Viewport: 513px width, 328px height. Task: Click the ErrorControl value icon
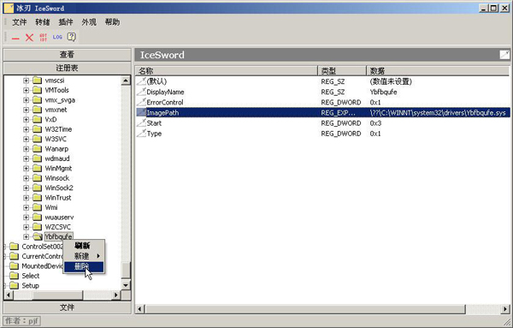tap(141, 102)
